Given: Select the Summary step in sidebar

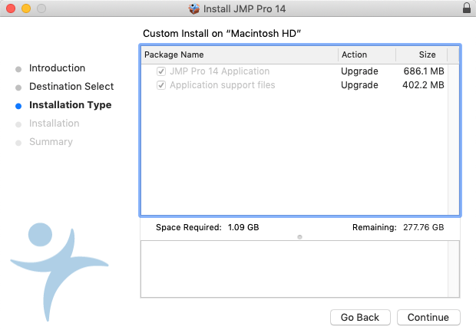Looking at the screenshot, I should pos(51,142).
